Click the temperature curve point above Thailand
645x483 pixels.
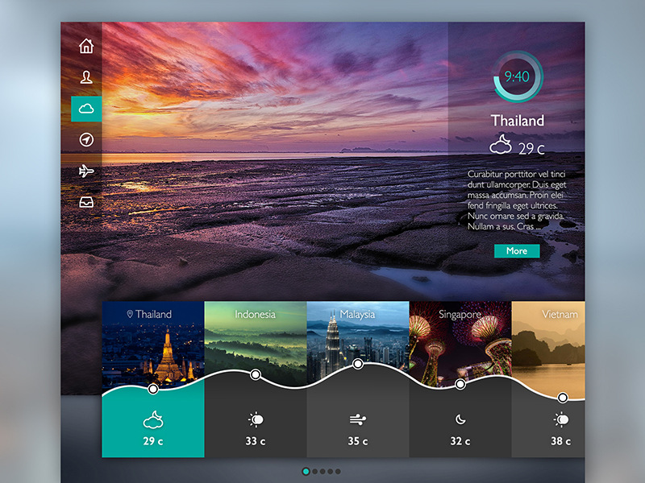pos(153,389)
